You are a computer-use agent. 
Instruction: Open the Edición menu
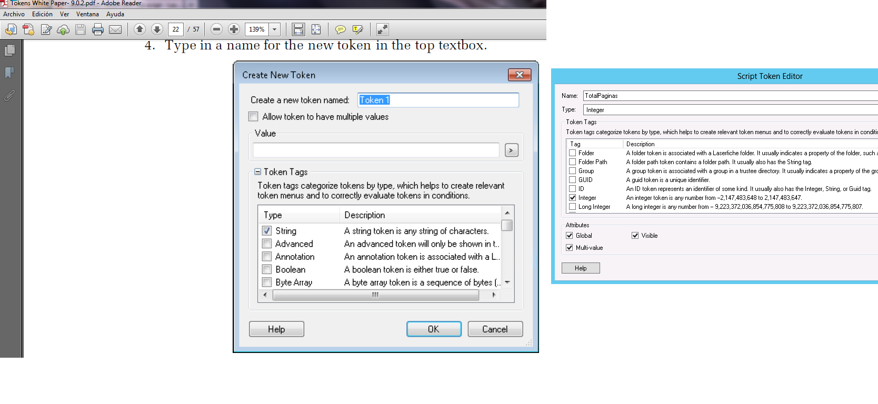point(42,14)
